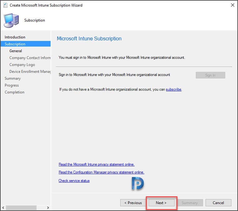The width and height of the screenshot is (238, 211).
Task: Click Check service status link
Action: [74, 181]
